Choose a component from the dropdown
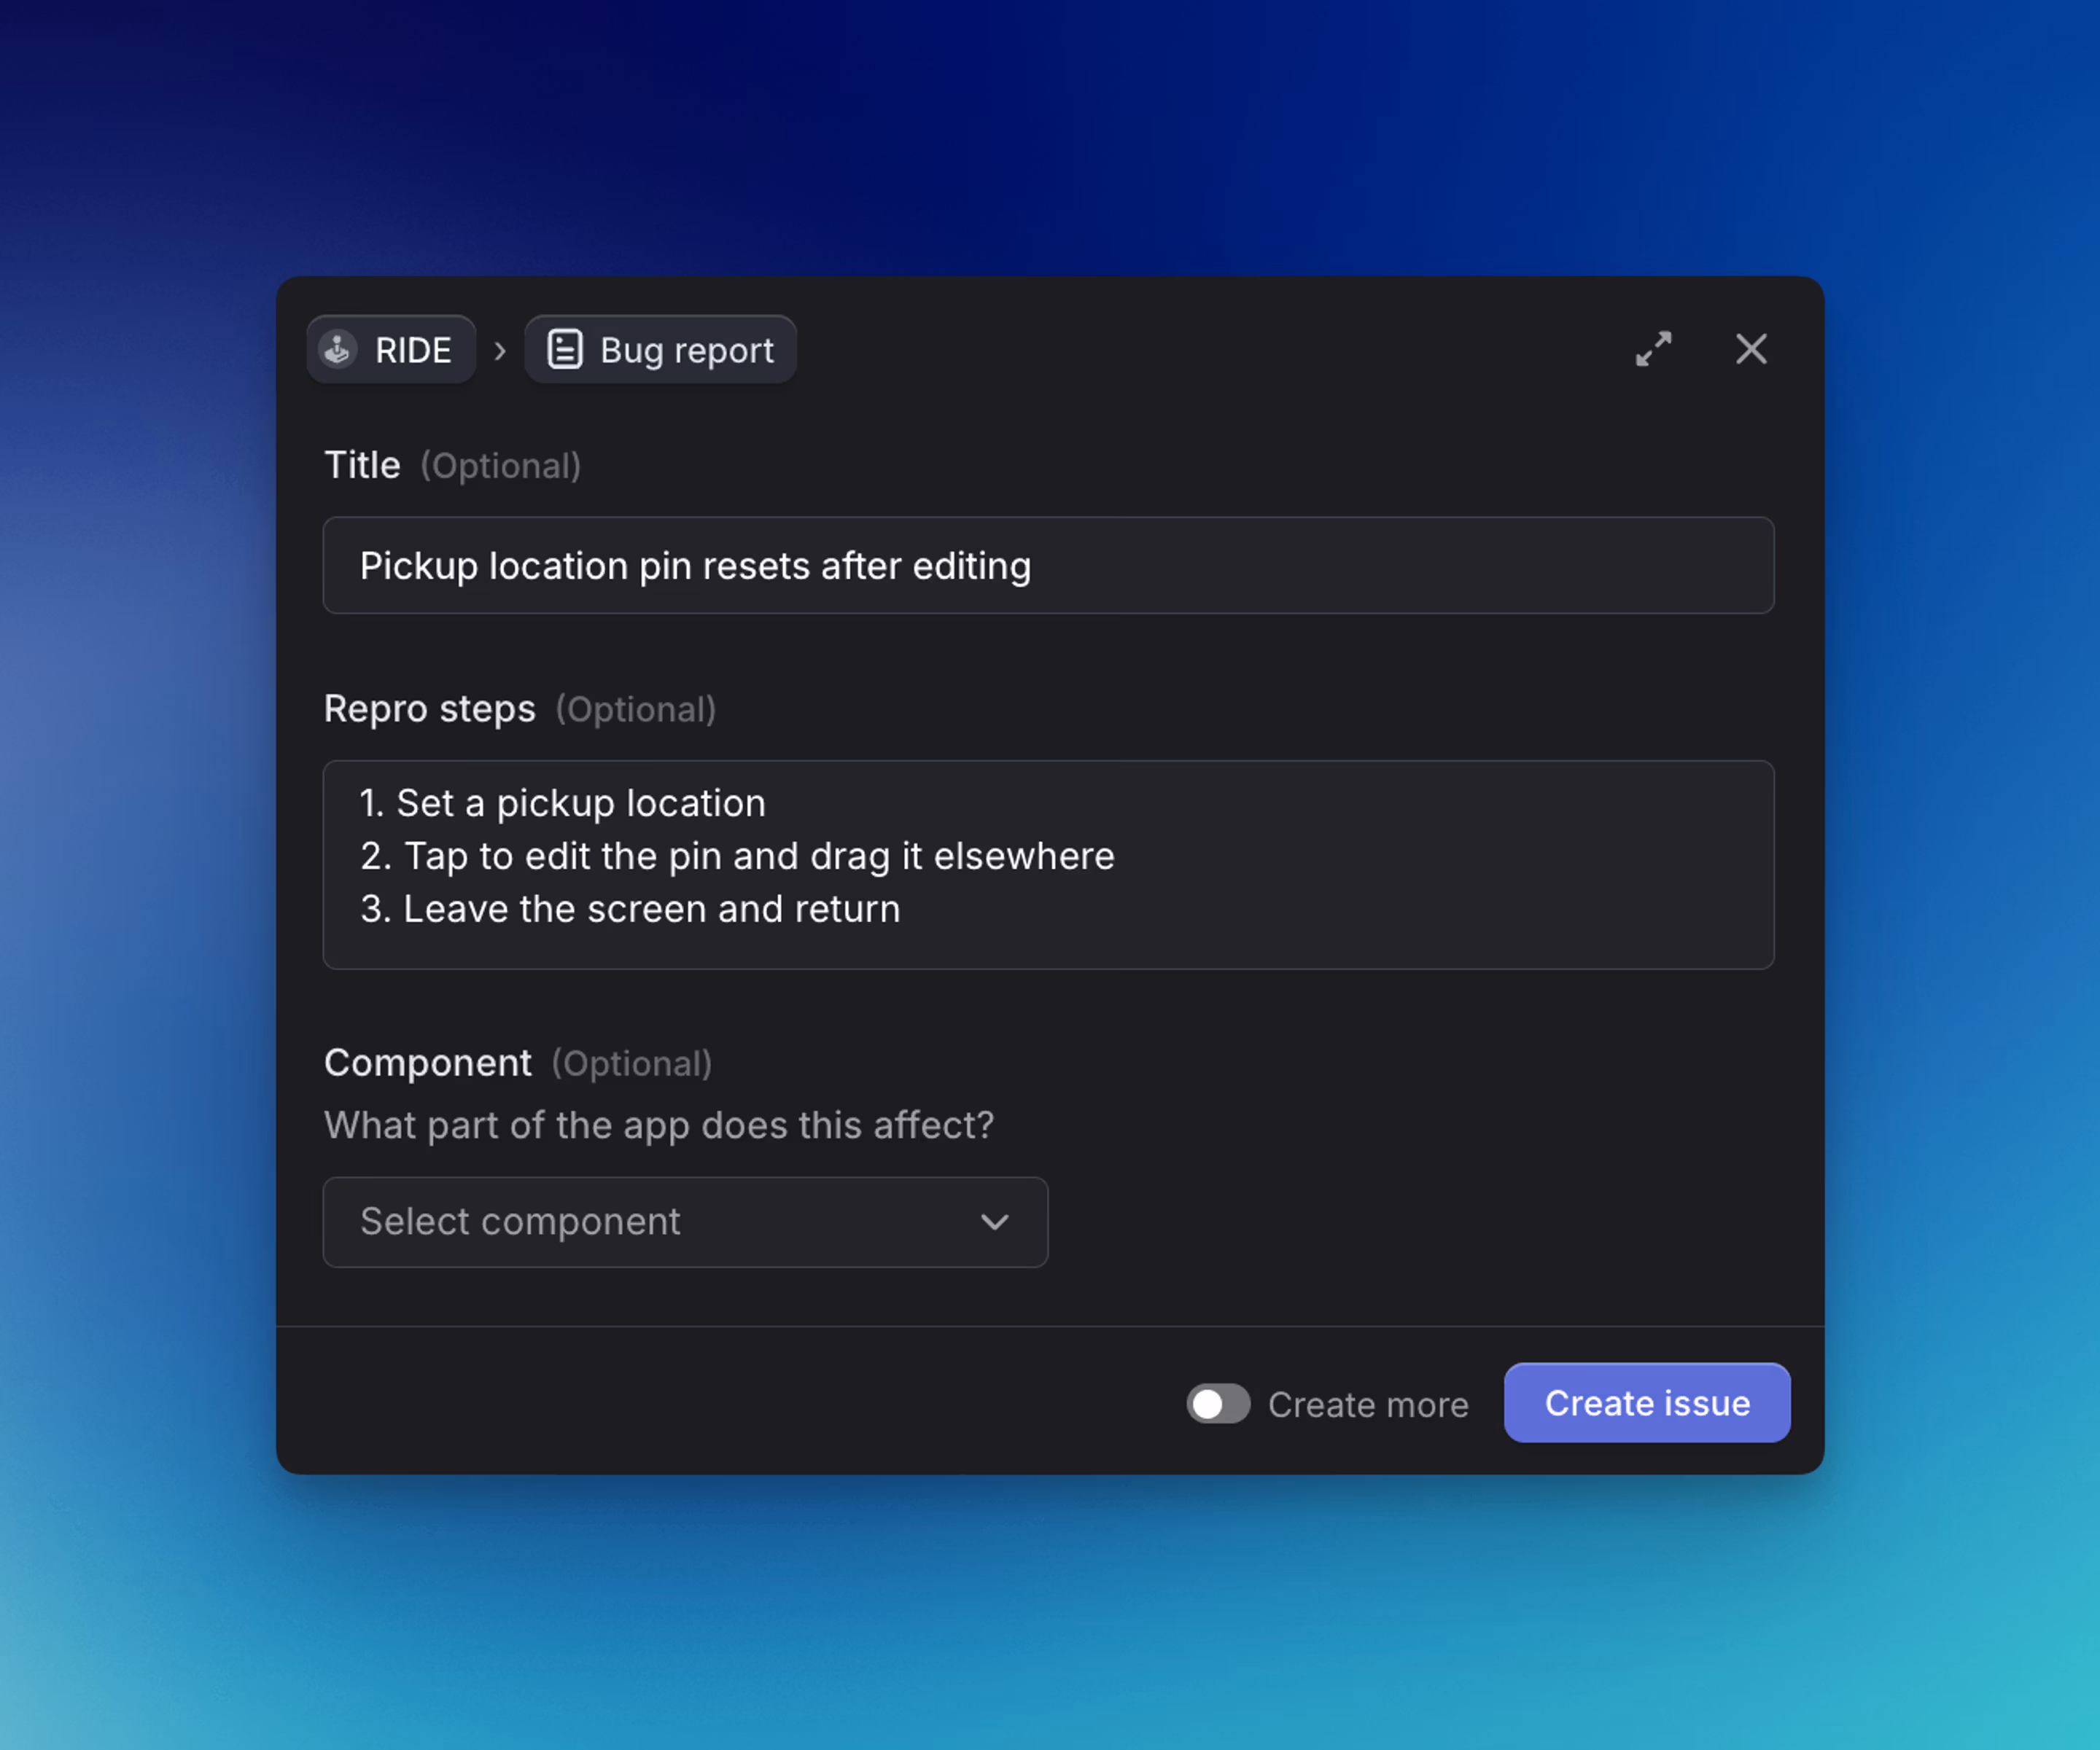Screen dimensions: 2100x1750 point(684,1222)
